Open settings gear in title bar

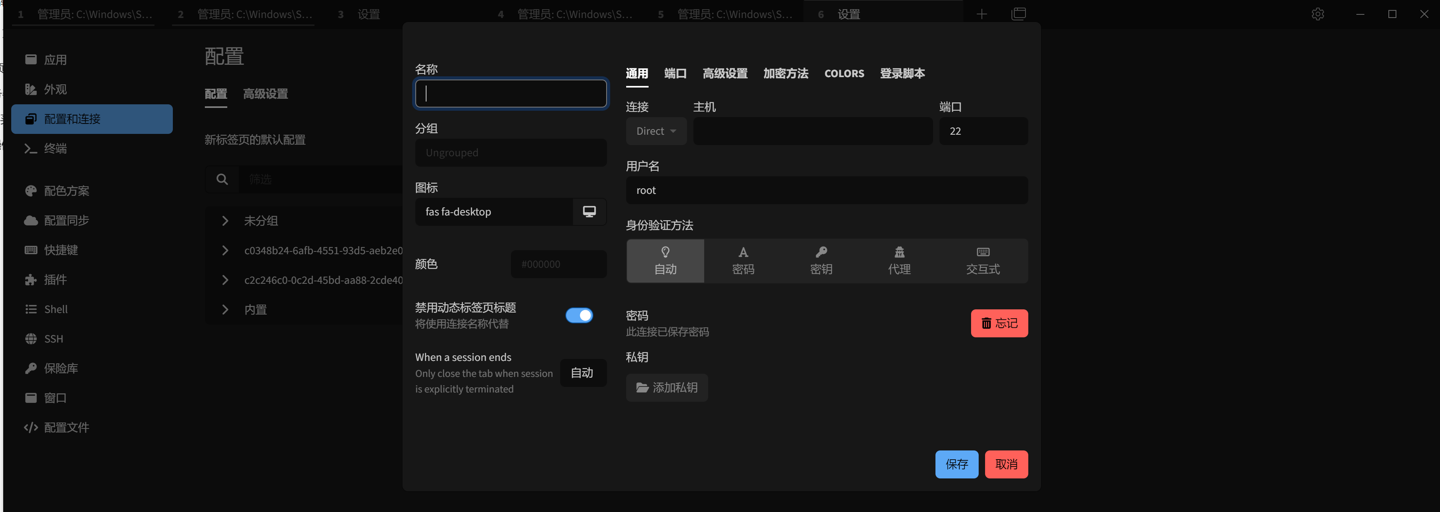(1318, 14)
